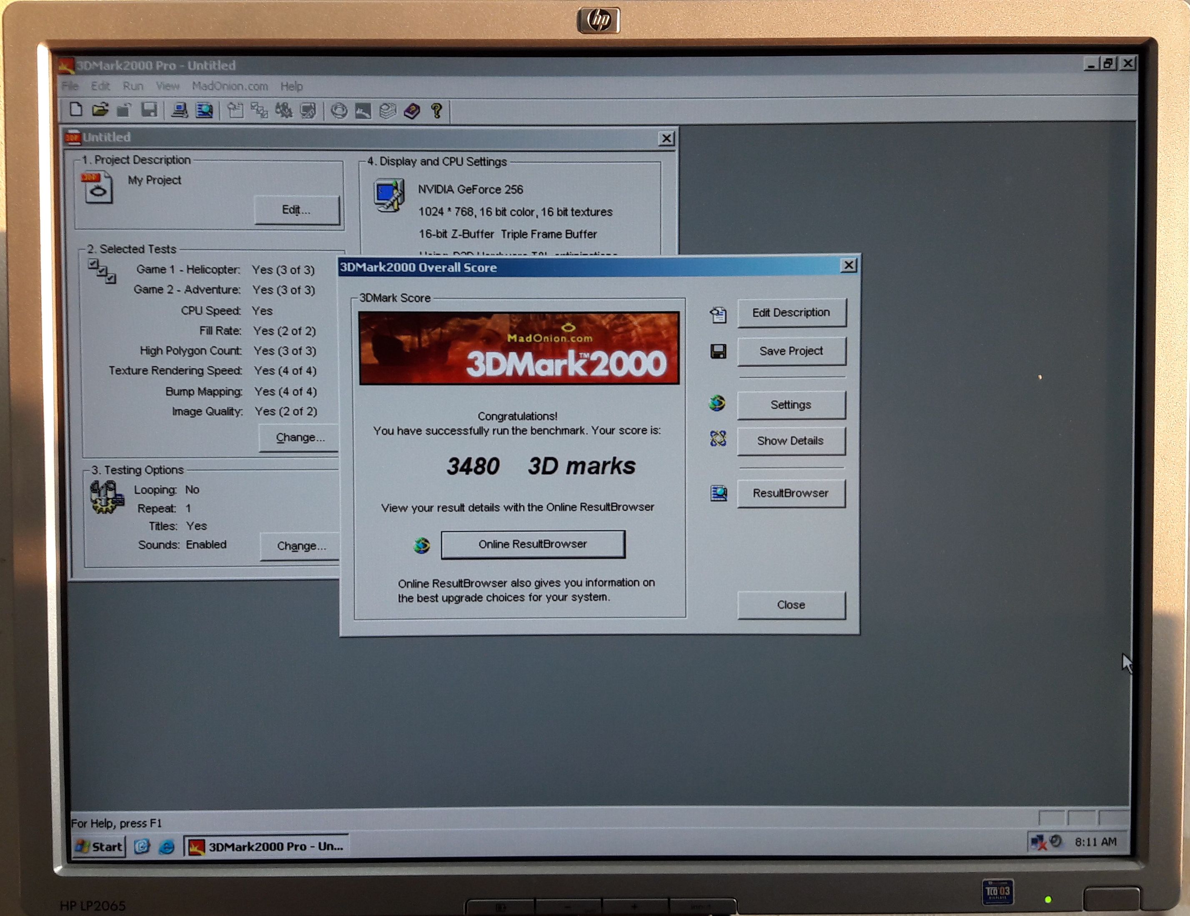This screenshot has height=916, width=1190.
Task: Open the File menu
Action: 70,86
